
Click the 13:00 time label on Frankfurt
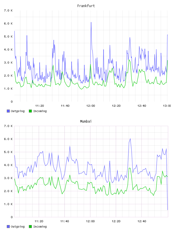click(x=167, y=106)
